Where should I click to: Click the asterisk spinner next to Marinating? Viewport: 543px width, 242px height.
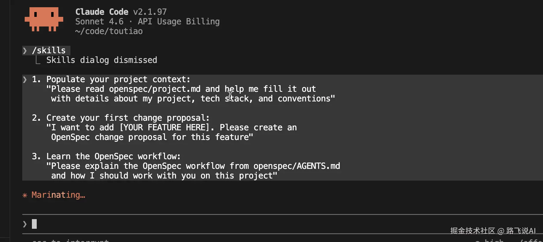pos(25,195)
